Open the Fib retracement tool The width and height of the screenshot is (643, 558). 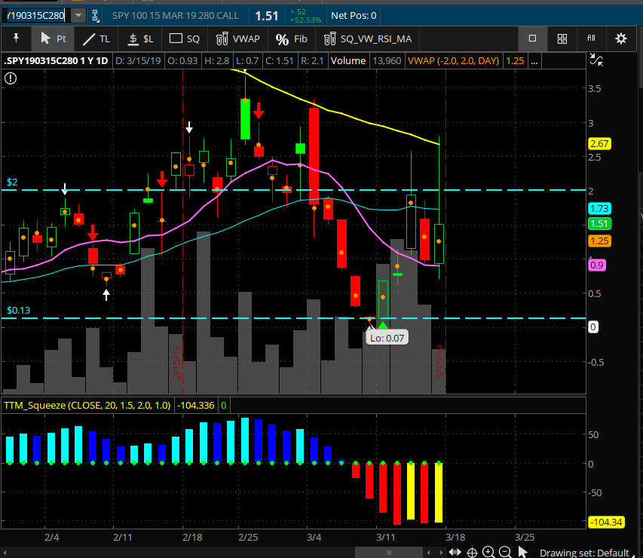[292, 38]
